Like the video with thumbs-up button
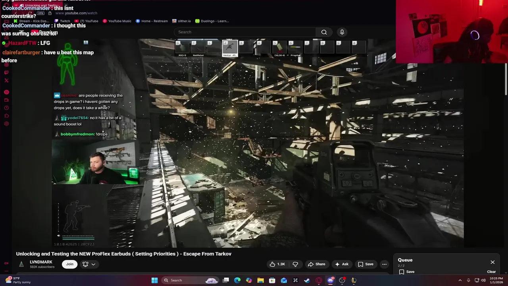 278,264
